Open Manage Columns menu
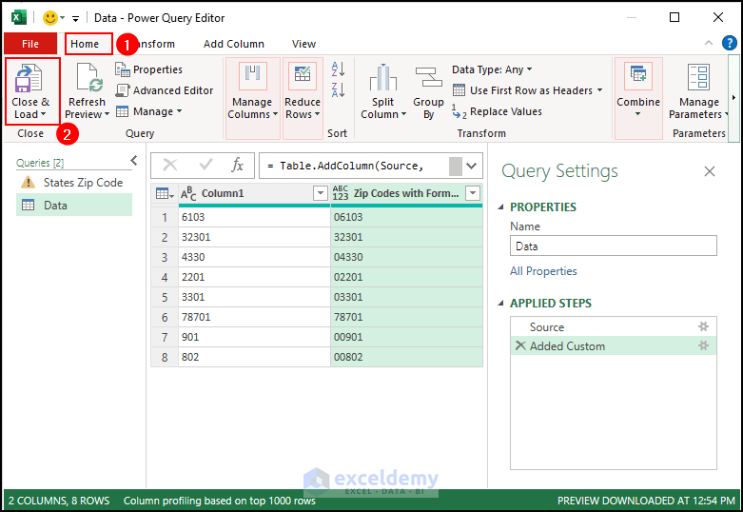This screenshot has width=743, height=512. pos(252,98)
